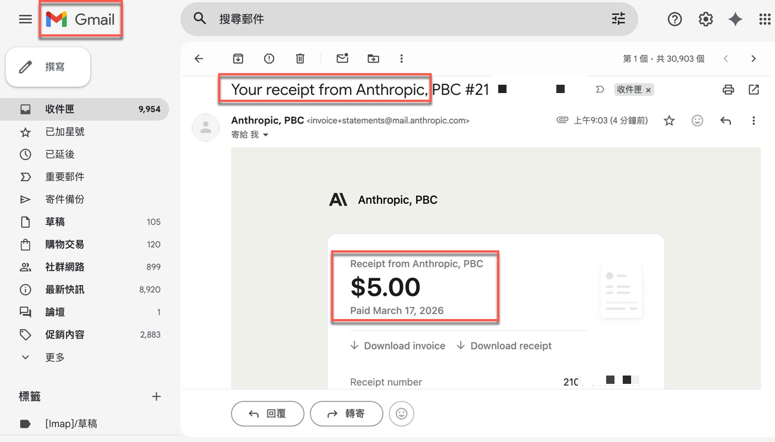Click the Anthropic logo in email
The width and height of the screenshot is (775, 442).
(338, 200)
